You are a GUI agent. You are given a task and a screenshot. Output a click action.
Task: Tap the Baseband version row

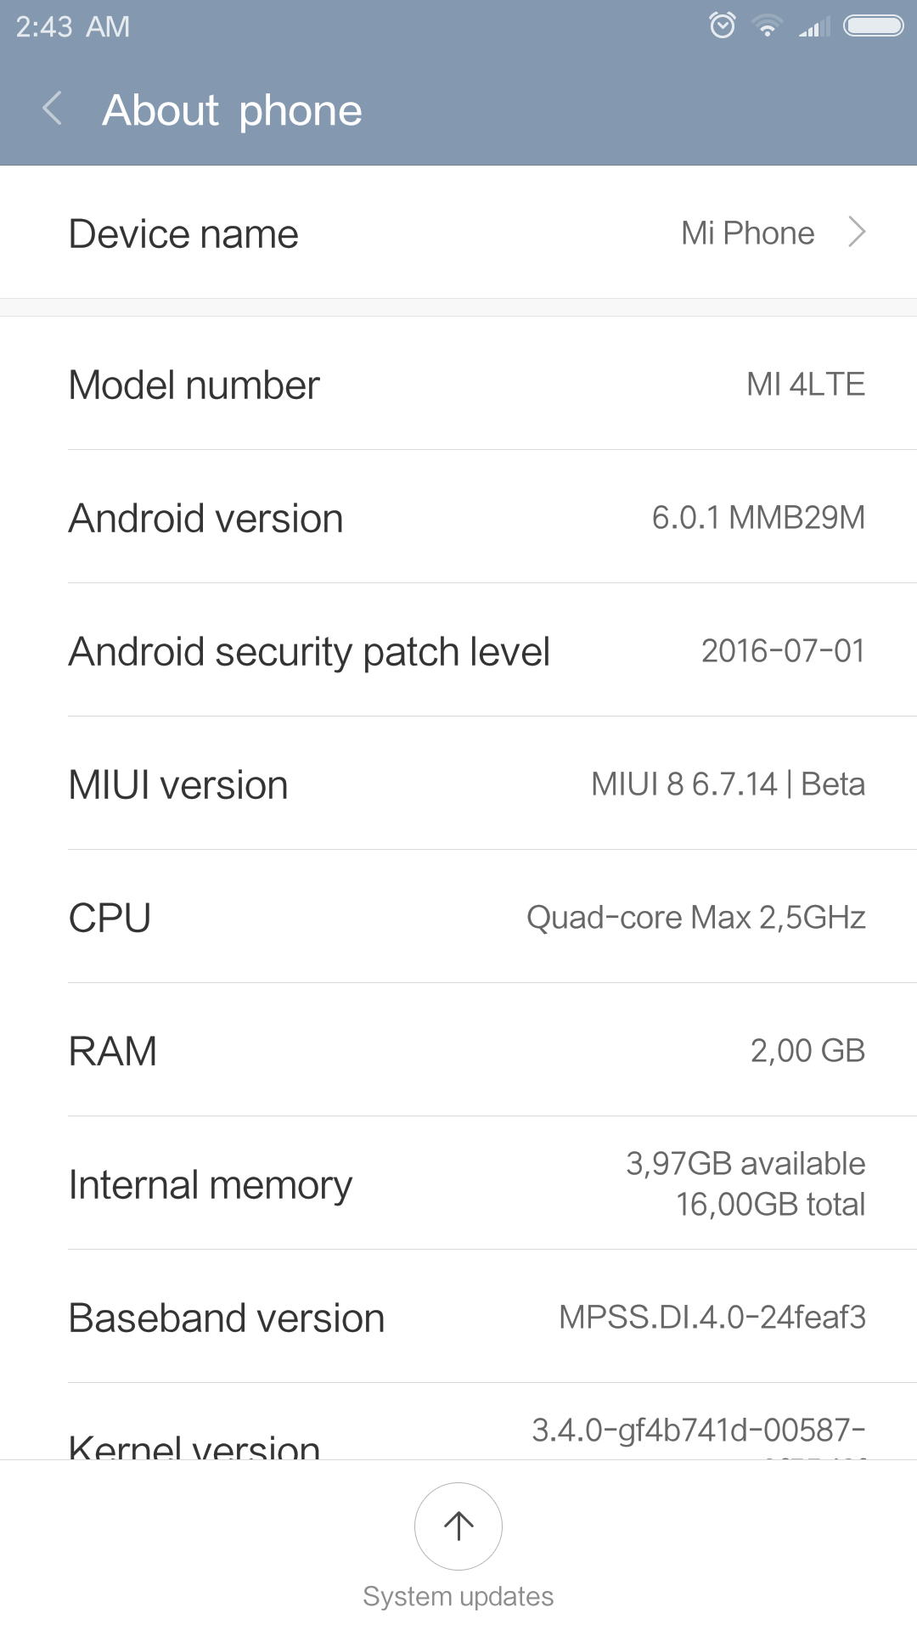[458, 1318]
